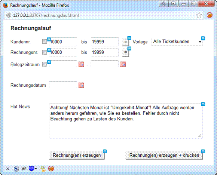Click the URL 127.0.0.1:32767/rechnungslauf.html
Screen dimensions: 217x175
pos(46,15)
